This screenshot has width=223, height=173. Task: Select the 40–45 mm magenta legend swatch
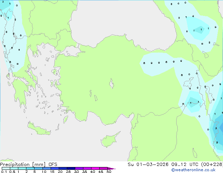point(97,168)
